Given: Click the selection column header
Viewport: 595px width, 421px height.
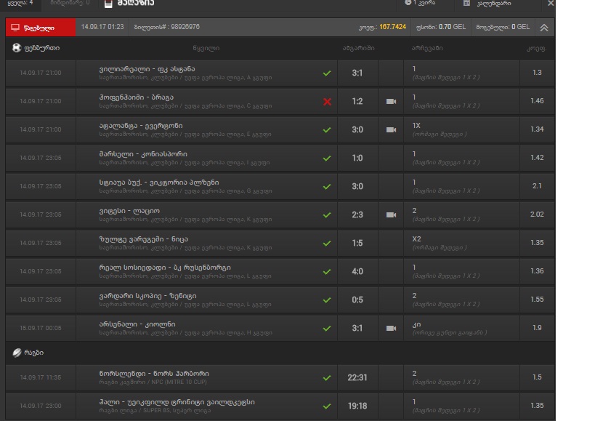Looking at the screenshot, I should click(427, 48).
